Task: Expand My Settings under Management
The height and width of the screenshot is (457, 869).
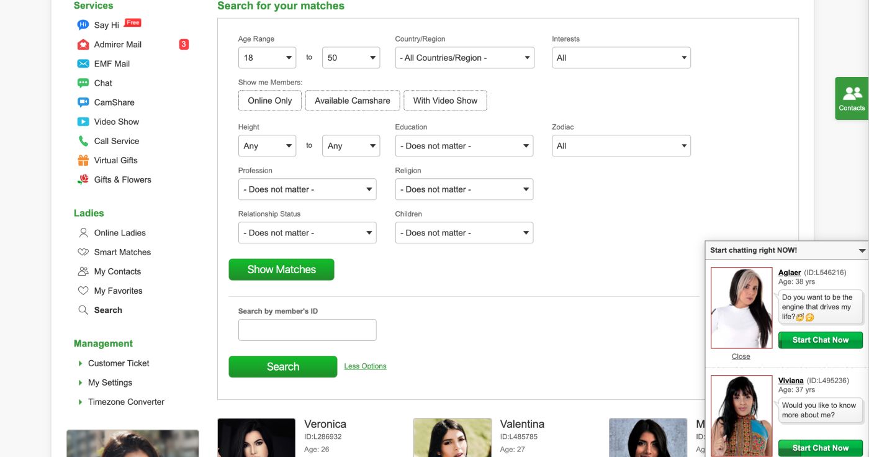Action: (110, 382)
